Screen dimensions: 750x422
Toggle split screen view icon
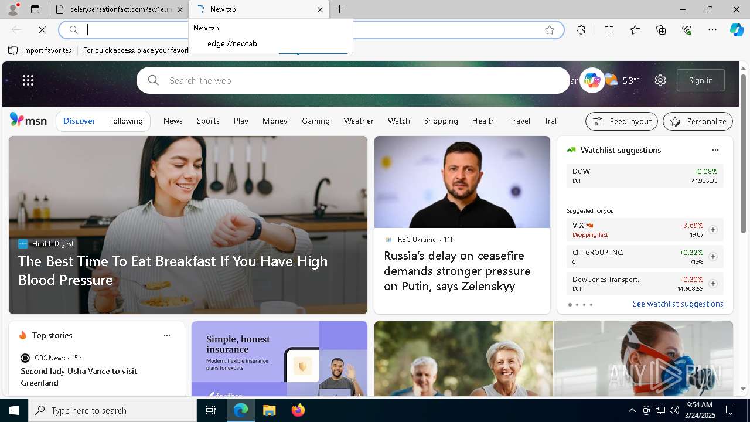[x=609, y=30]
